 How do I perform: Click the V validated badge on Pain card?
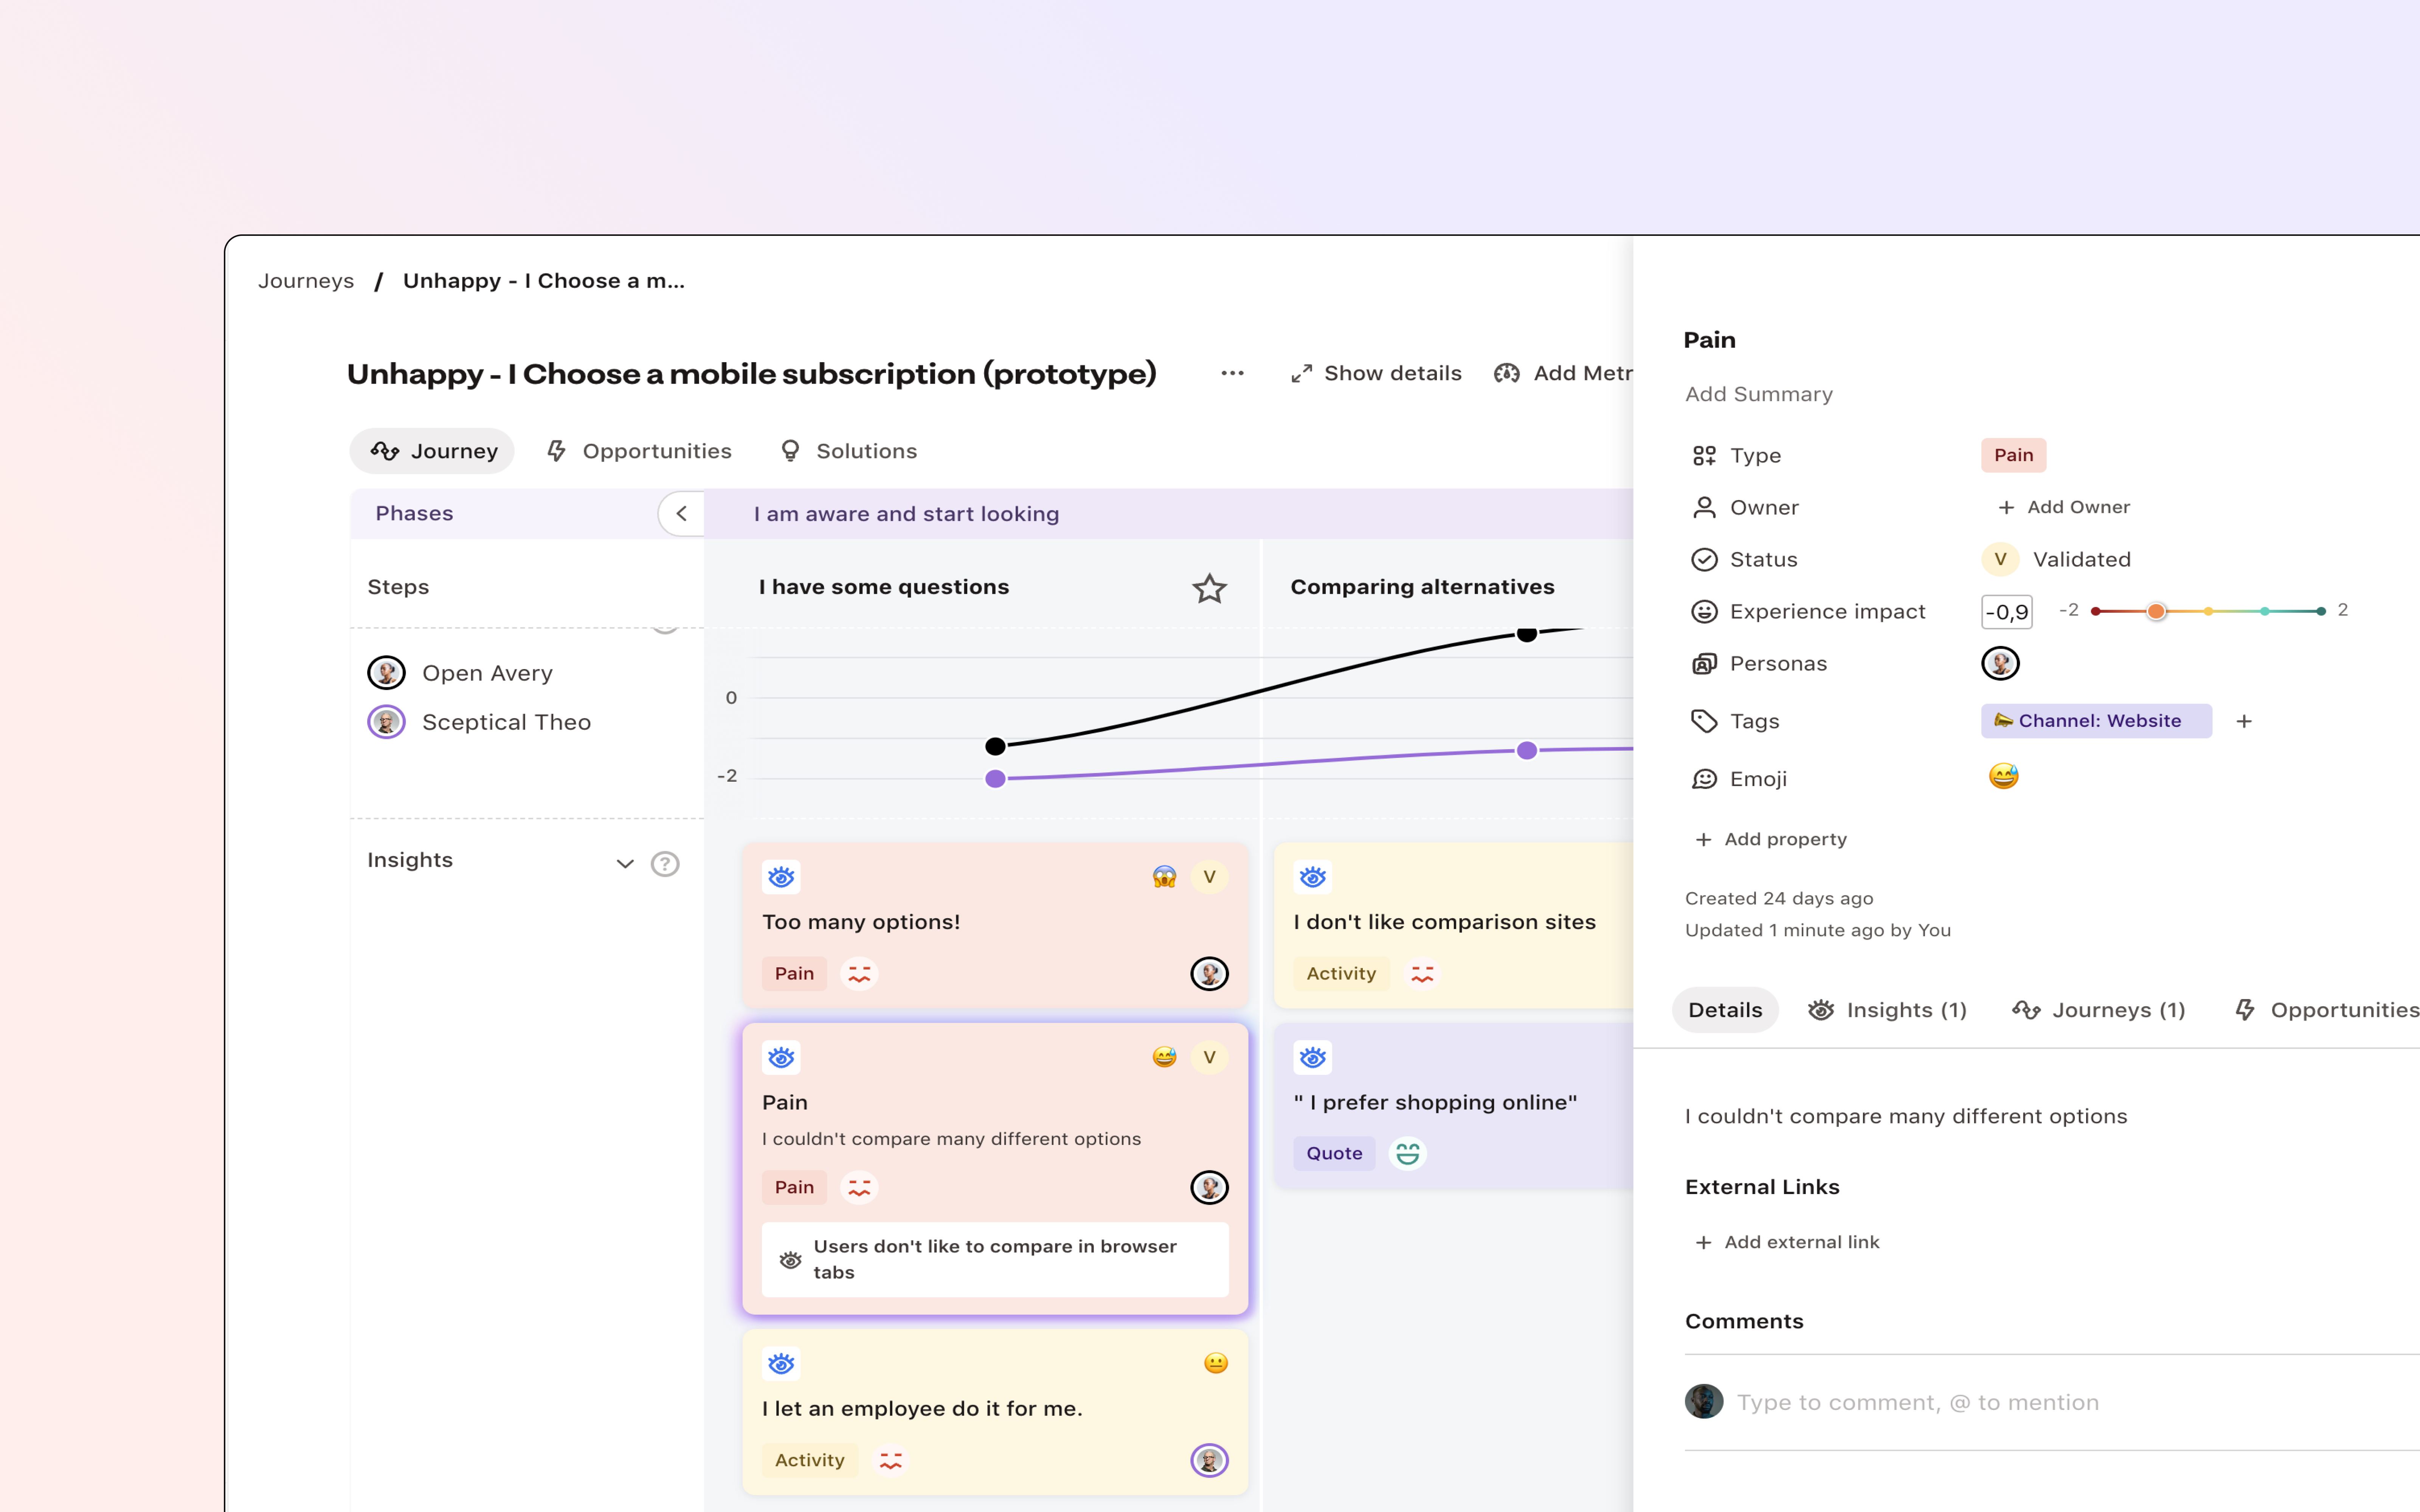[x=1209, y=1057]
